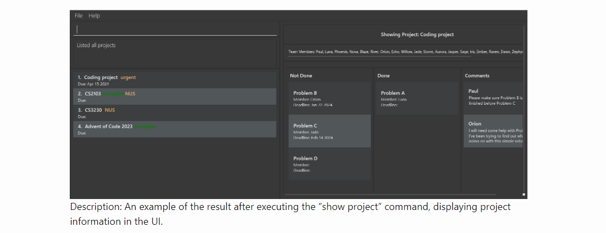
Task: Click the urgent tag on Coding project
Action: (x=129, y=77)
